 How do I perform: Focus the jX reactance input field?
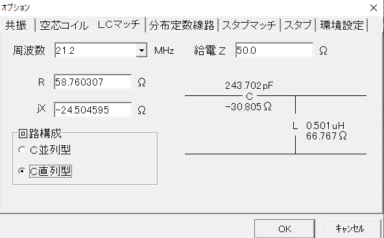(x=93, y=110)
